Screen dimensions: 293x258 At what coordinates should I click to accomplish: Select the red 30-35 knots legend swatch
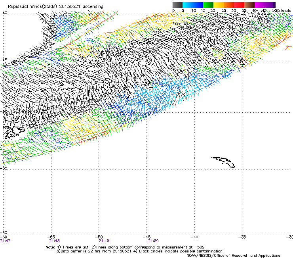click(239, 5)
